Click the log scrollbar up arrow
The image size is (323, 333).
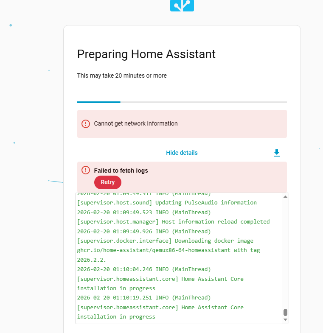coord(285,197)
